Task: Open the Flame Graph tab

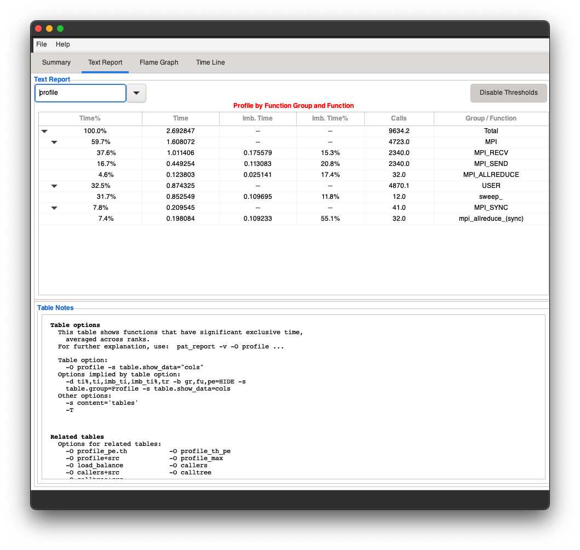Action: [158, 62]
